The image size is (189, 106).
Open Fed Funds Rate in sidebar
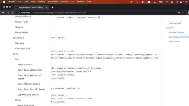[23, 49]
